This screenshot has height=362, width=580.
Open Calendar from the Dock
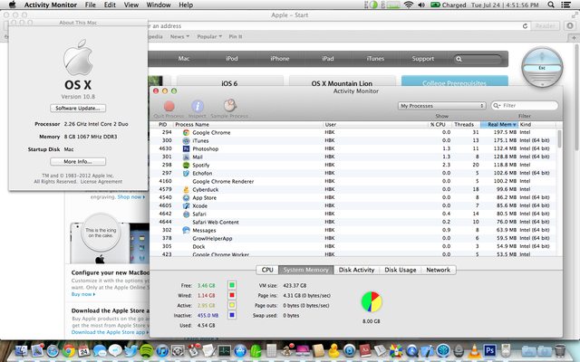(x=84, y=350)
